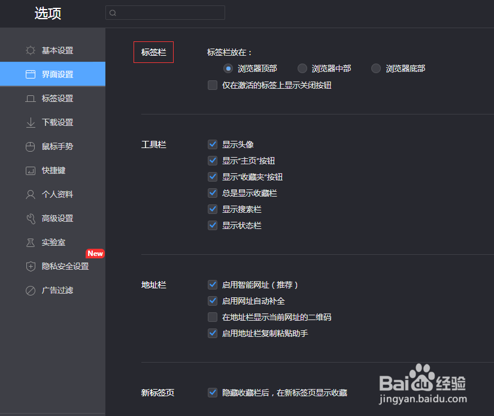
Task: Click the blocked icon beside 广告过滤
Action: (31, 290)
